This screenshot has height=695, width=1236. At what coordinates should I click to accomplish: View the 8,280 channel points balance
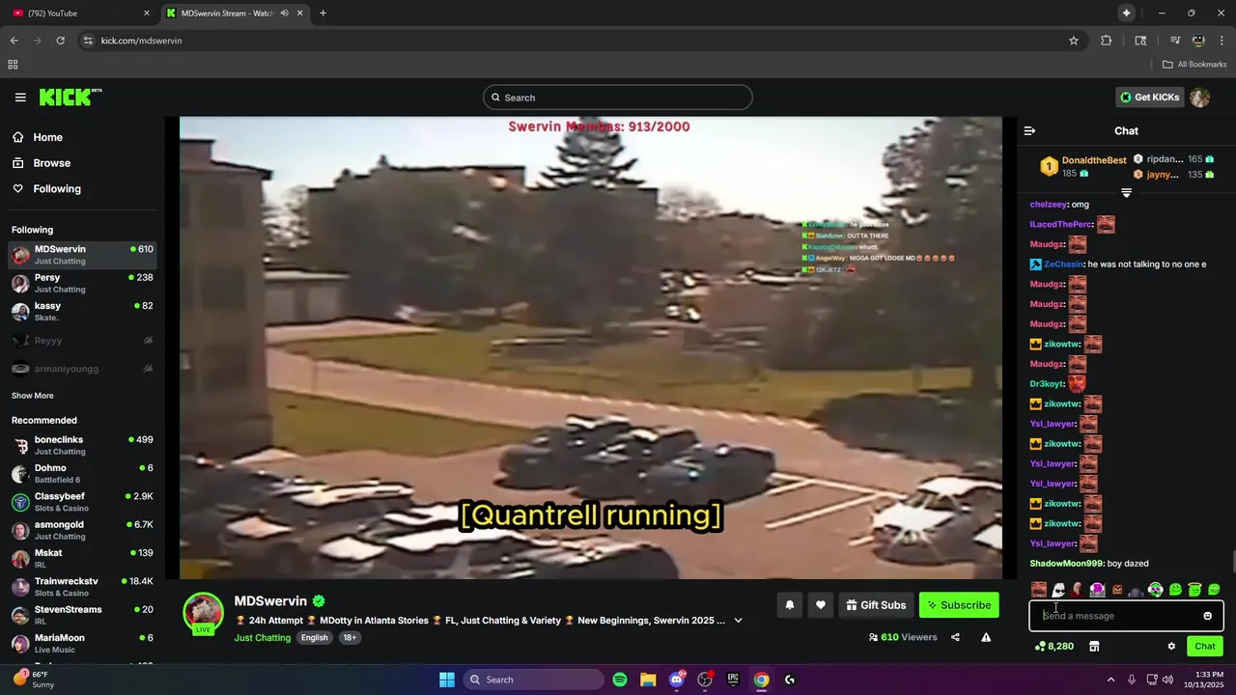1053,647
